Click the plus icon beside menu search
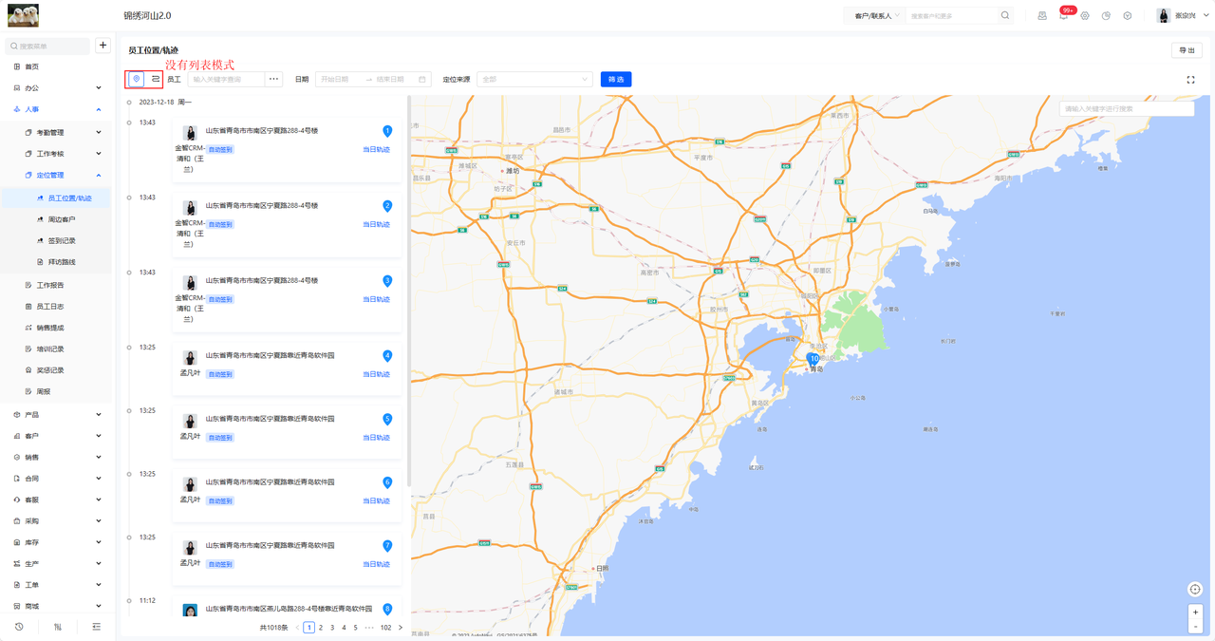The height and width of the screenshot is (641, 1215). point(103,46)
